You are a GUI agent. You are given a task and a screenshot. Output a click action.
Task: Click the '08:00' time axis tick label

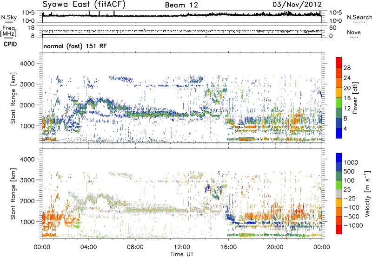point(135,247)
